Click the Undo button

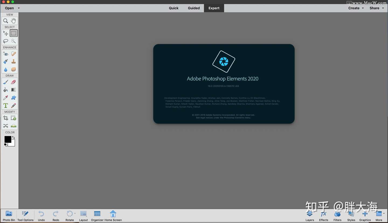tap(41, 216)
